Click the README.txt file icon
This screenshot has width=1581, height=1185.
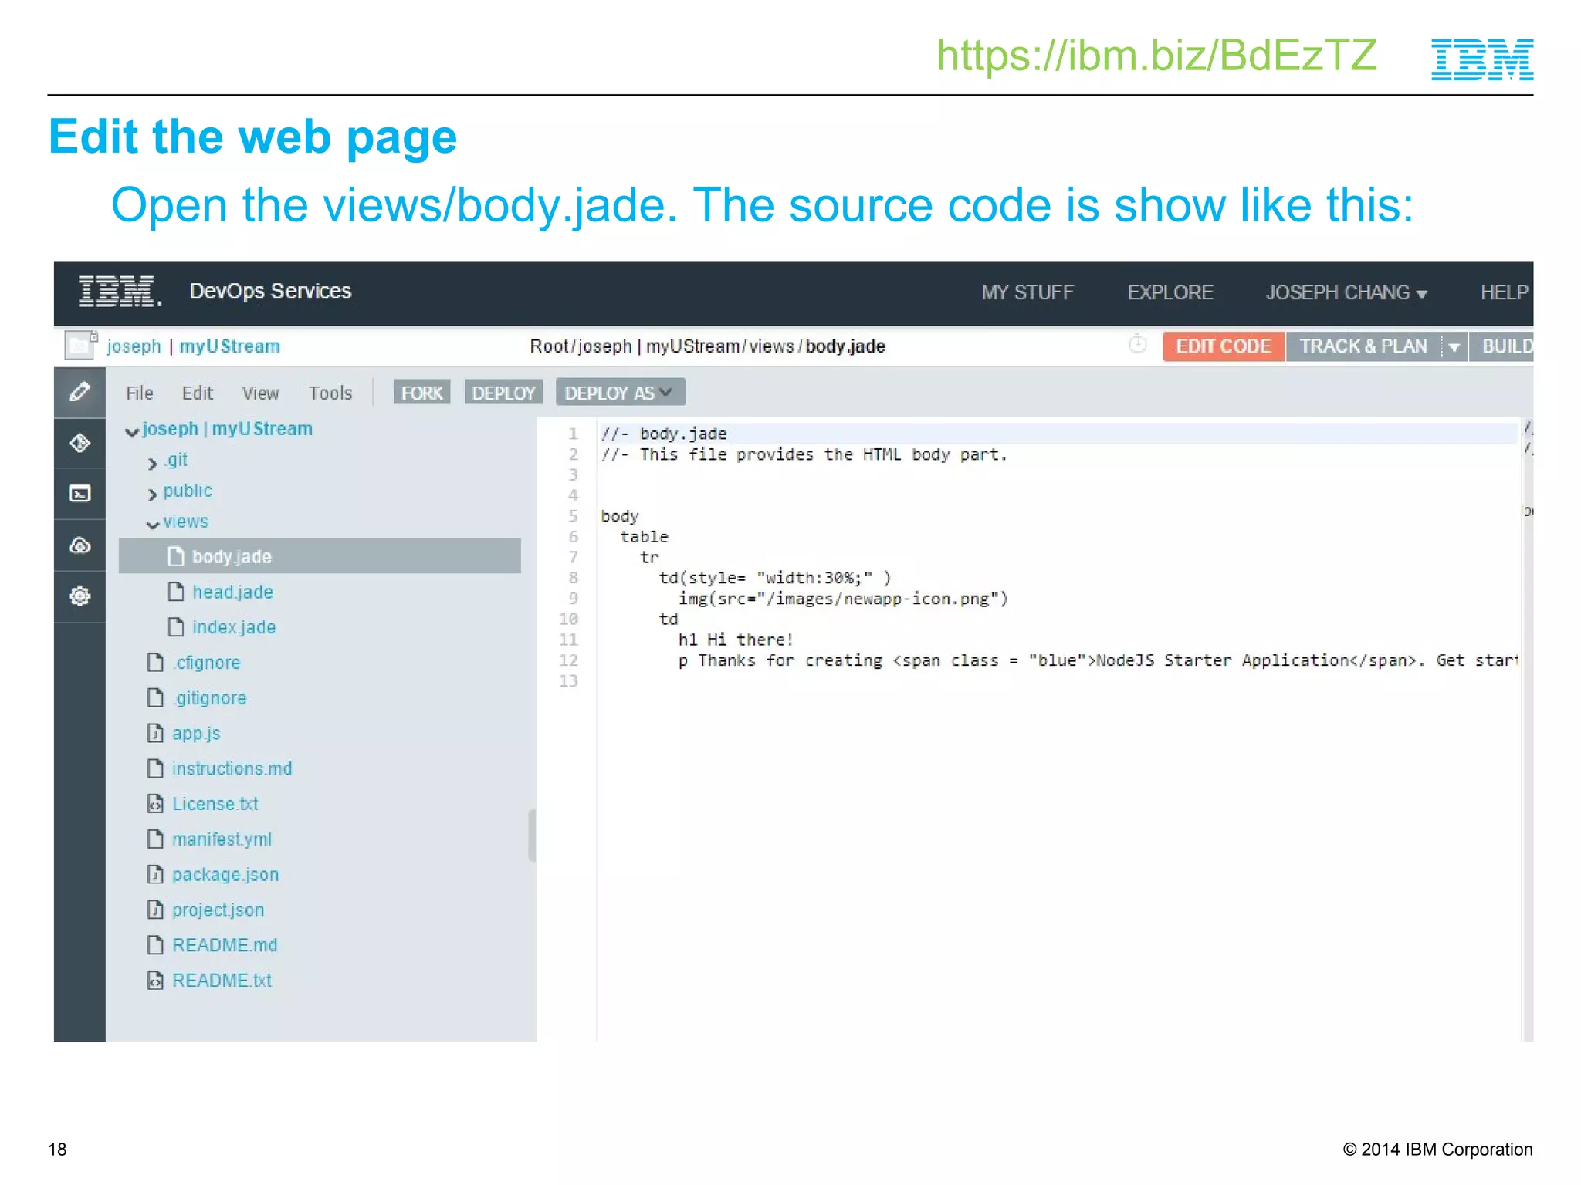tap(155, 981)
